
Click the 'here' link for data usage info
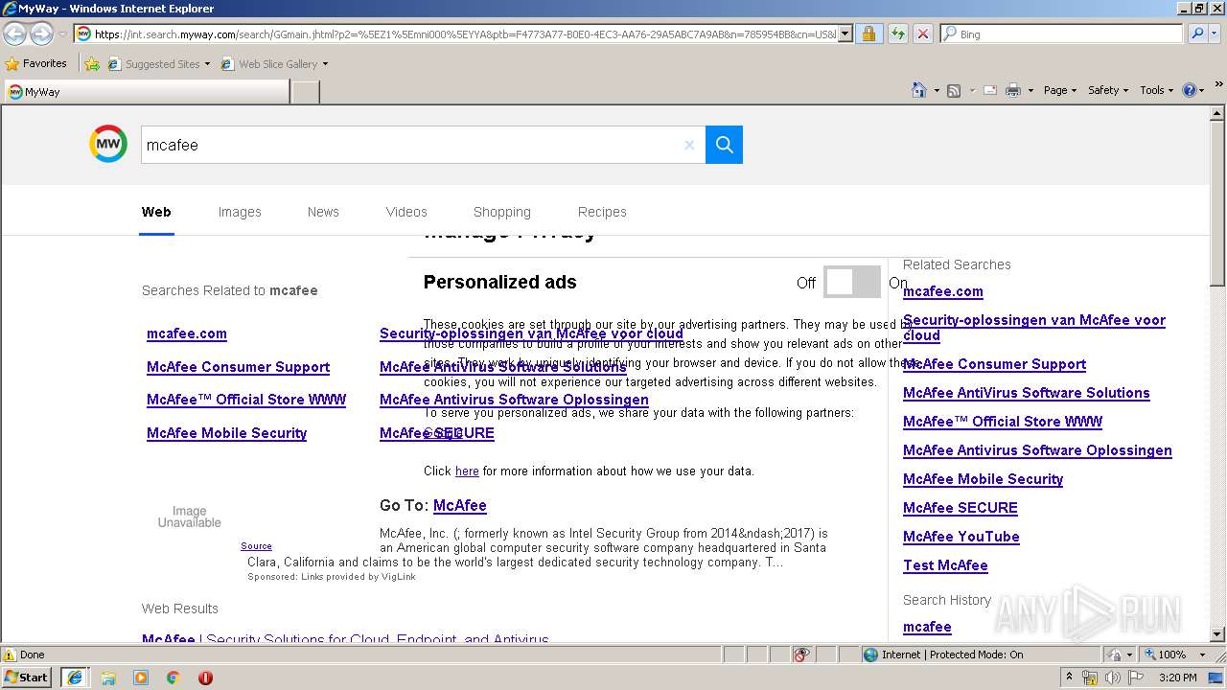coord(467,471)
